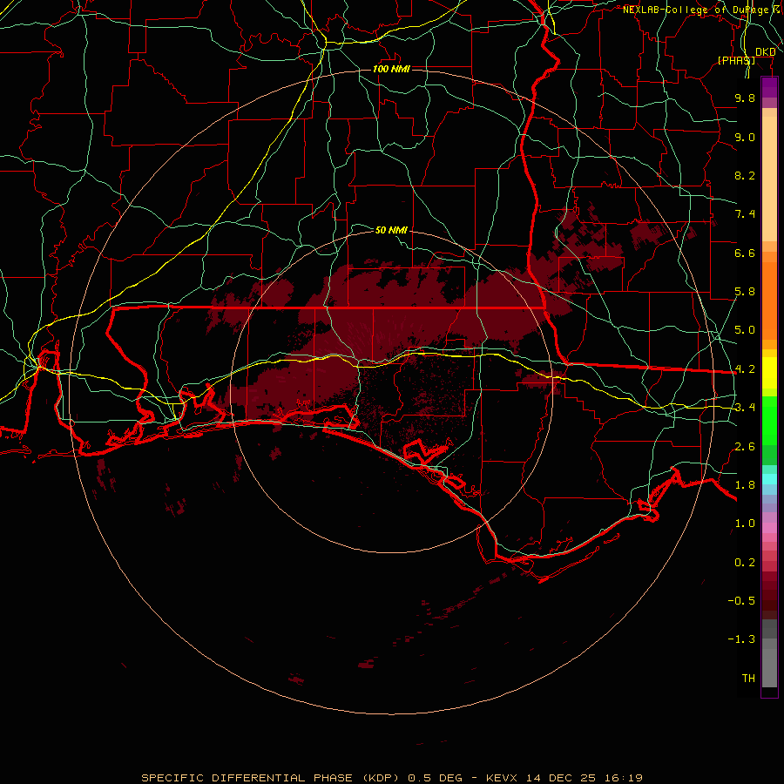Click the "[PHAS]" label above the color scale
The height and width of the screenshot is (784, 784).
coord(736,60)
